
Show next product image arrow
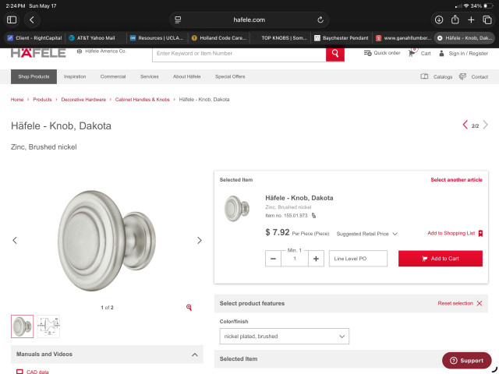tap(200, 241)
